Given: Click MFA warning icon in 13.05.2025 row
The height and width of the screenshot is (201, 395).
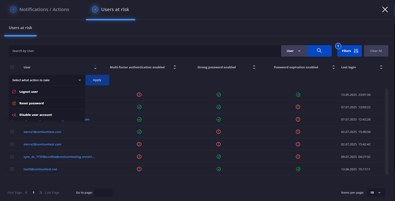Looking at the screenshot, I should [139, 95].
